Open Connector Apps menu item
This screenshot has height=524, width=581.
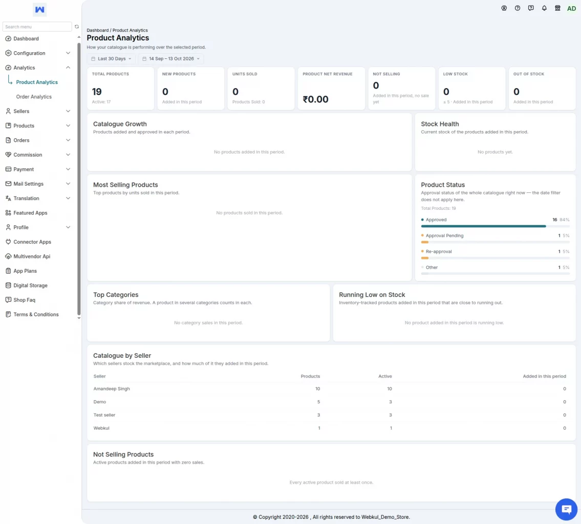(32, 242)
